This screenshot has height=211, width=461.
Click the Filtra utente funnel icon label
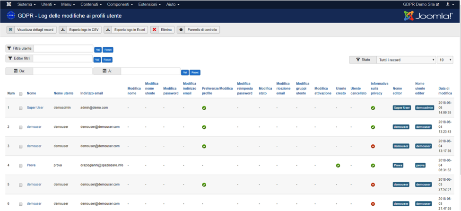(20, 48)
